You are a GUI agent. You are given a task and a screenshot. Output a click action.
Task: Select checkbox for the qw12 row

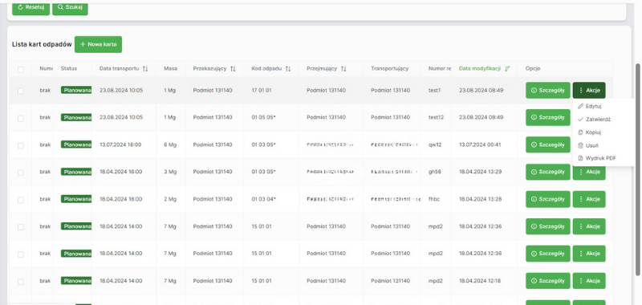[21, 145]
